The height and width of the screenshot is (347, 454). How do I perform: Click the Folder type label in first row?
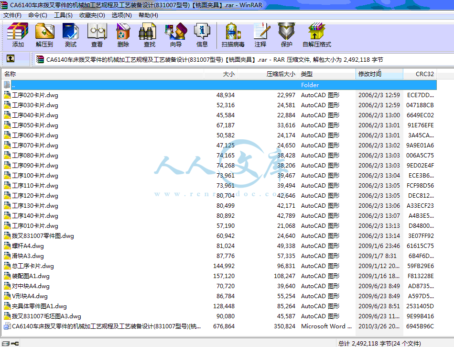pyautogui.click(x=310, y=85)
